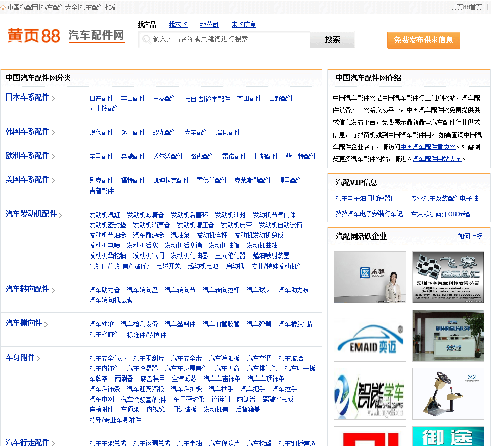
Task: Open the 汽车转向盘 link
Action: 143,290
